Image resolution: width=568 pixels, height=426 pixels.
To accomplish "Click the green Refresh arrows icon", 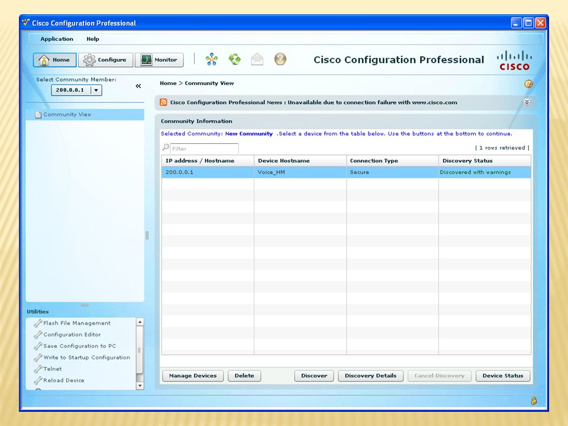I will coord(235,59).
